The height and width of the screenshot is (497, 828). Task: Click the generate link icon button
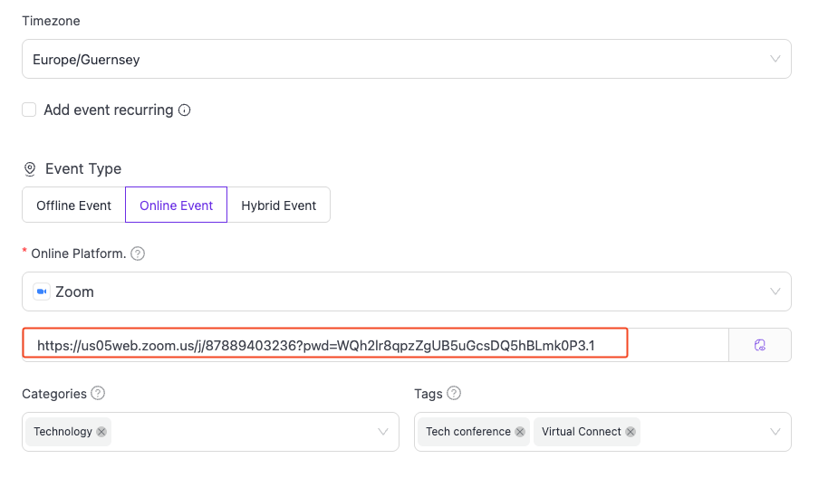pos(759,345)
